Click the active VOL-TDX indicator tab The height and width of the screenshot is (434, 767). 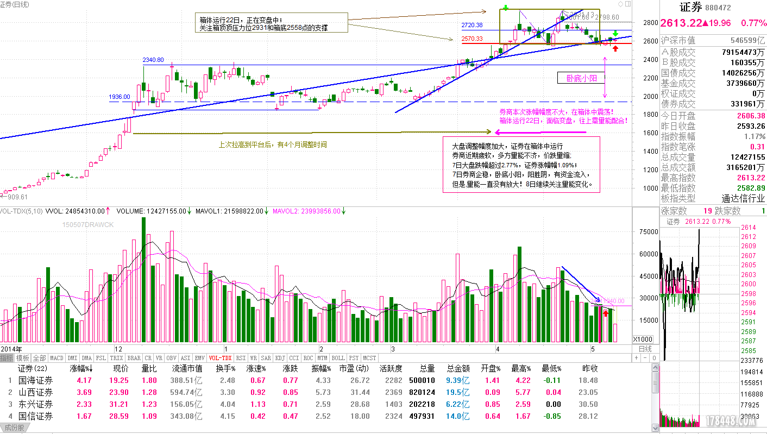point(221,358)
